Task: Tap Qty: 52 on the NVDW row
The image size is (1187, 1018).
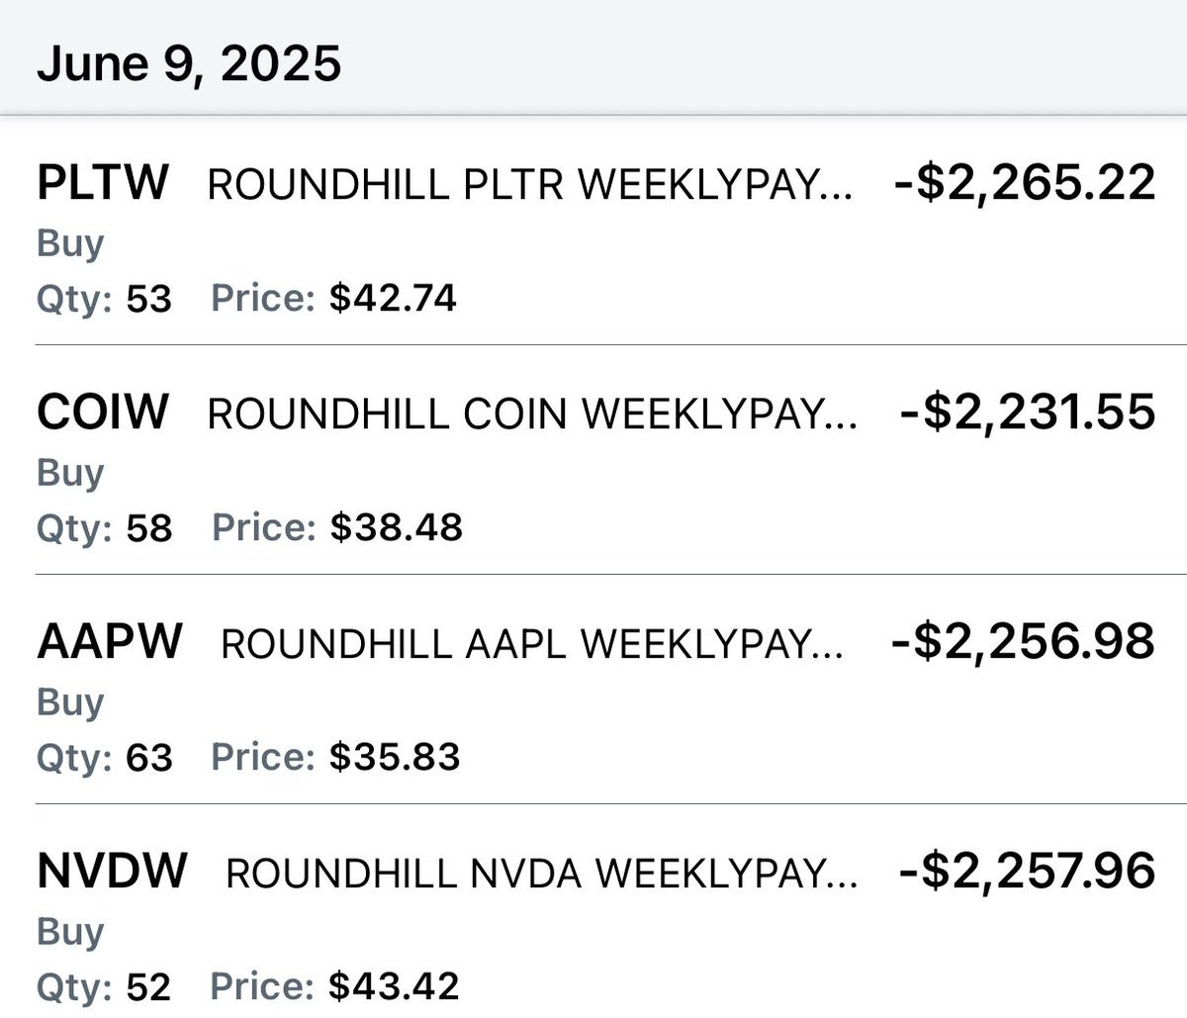Action: pos(104,986)
